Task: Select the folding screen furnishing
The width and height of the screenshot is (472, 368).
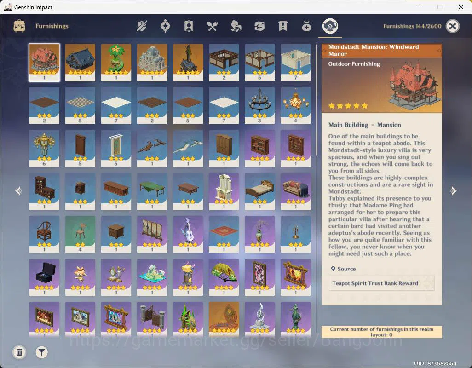Action: [152, 234]
